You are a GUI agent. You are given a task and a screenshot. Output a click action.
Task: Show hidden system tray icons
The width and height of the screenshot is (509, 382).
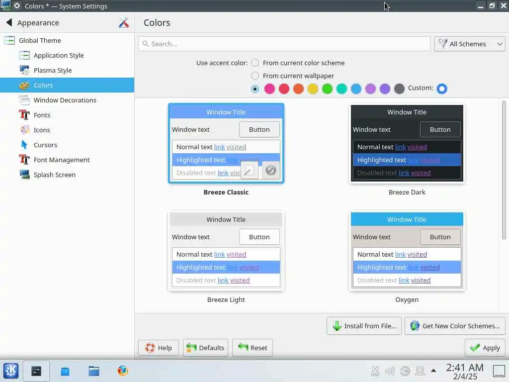[x=433, y=370]
